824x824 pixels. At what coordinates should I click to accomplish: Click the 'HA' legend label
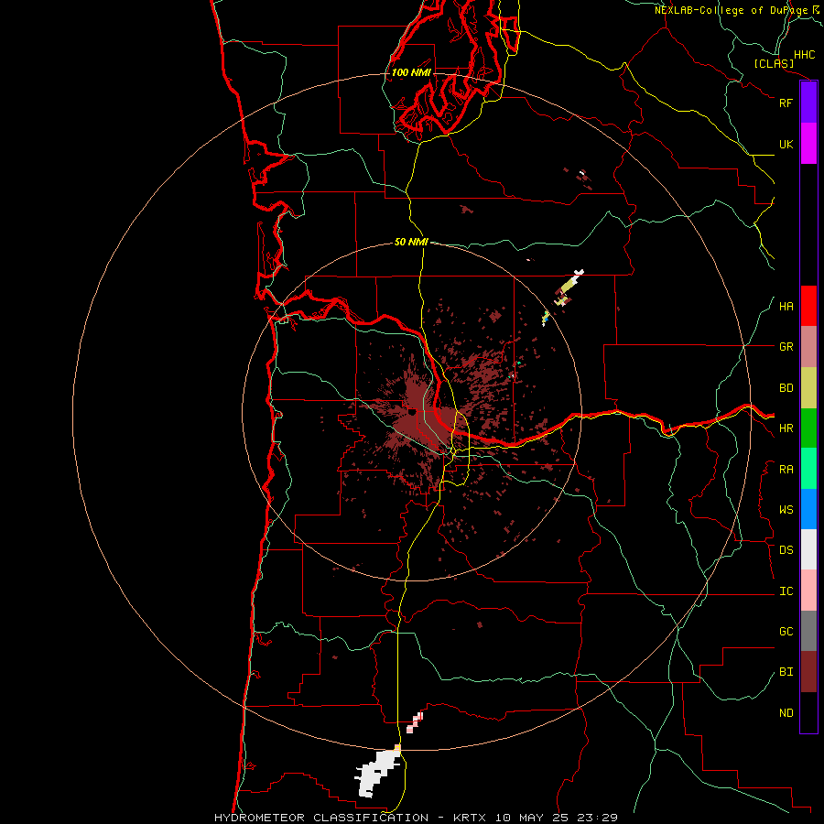786,307
